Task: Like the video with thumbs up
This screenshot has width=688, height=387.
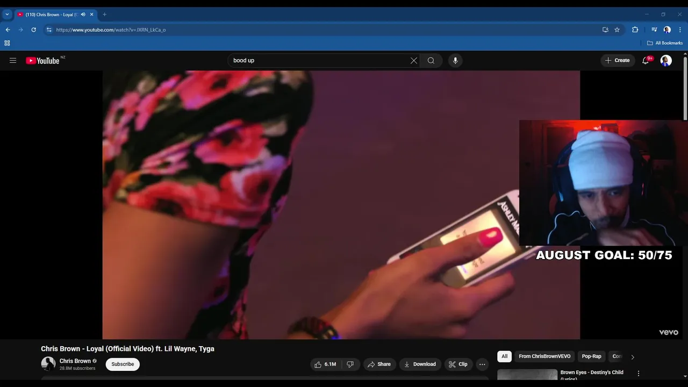Action: (326, 364)
